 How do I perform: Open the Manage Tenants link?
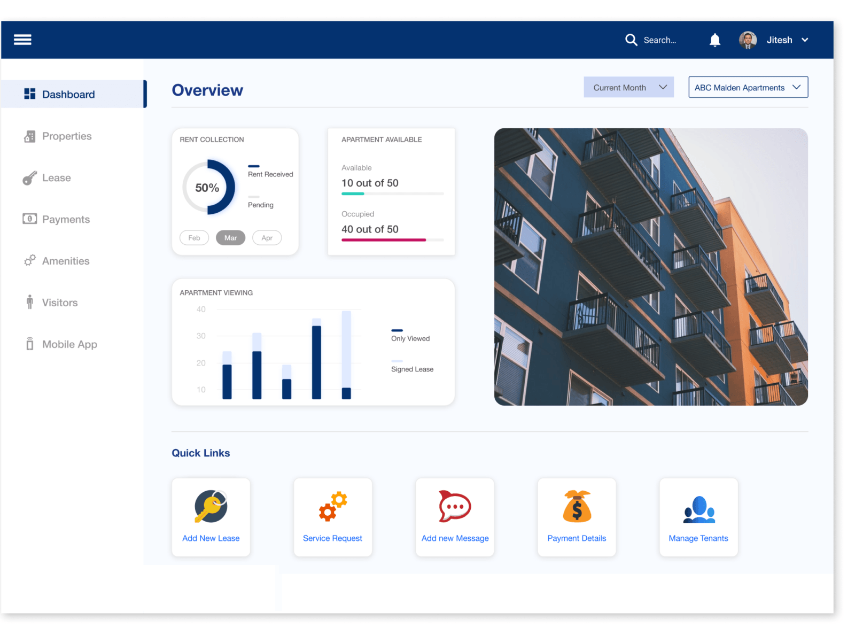click(698, 538)
